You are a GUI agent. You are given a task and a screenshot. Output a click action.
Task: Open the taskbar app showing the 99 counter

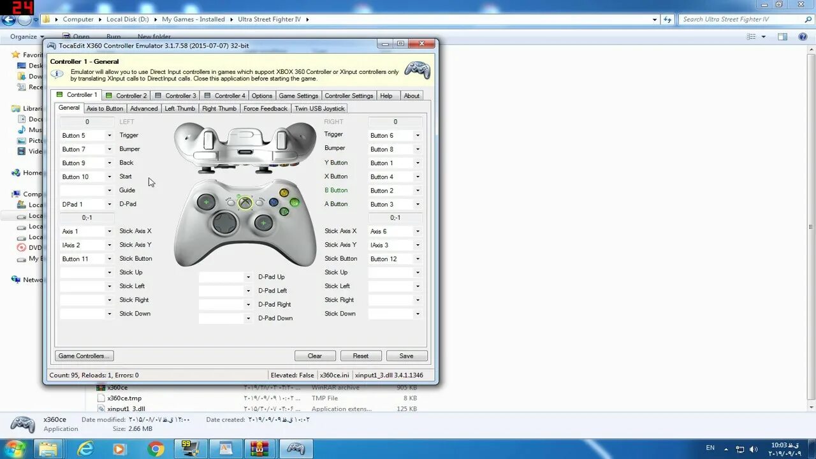point(190,449)
